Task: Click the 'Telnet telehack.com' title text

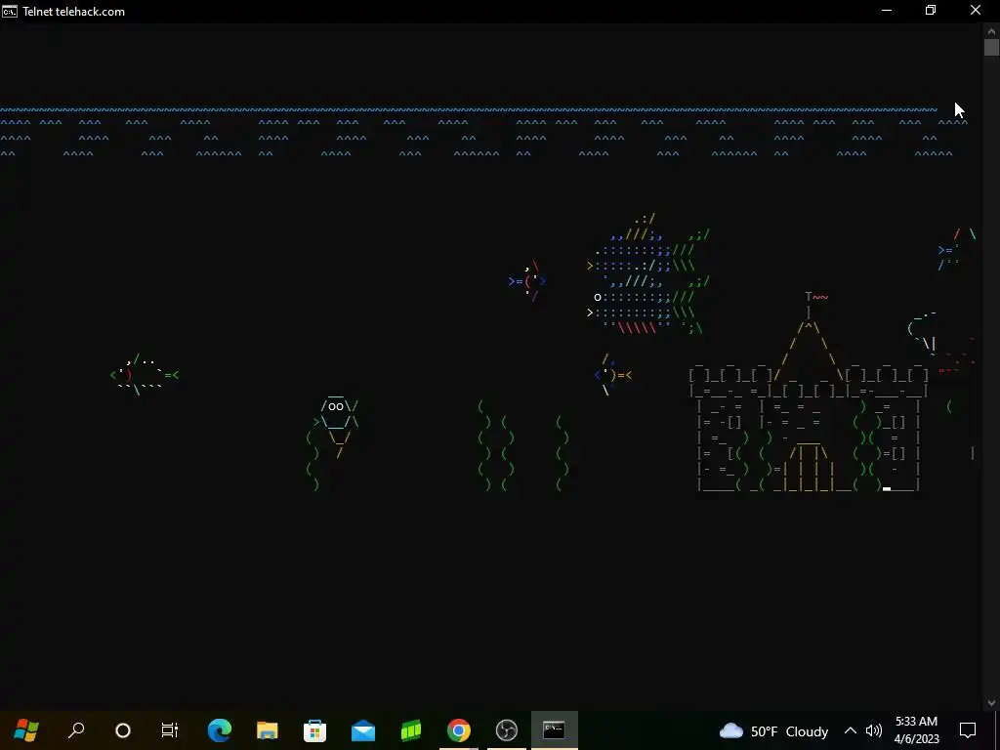Action: [73, 12]
